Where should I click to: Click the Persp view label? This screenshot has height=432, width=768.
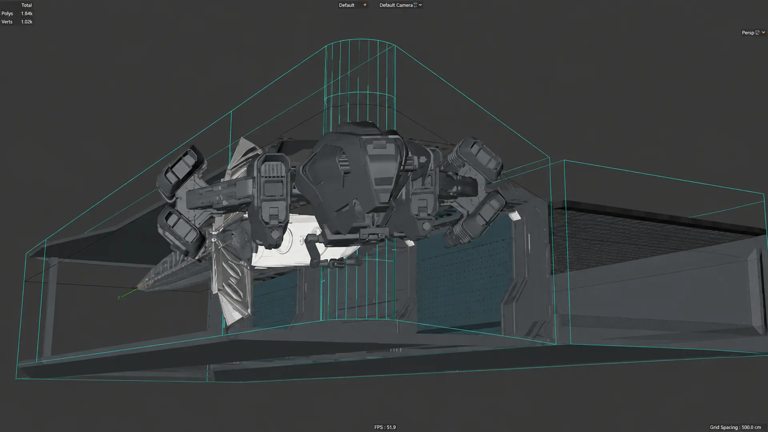tap(748, 33)
